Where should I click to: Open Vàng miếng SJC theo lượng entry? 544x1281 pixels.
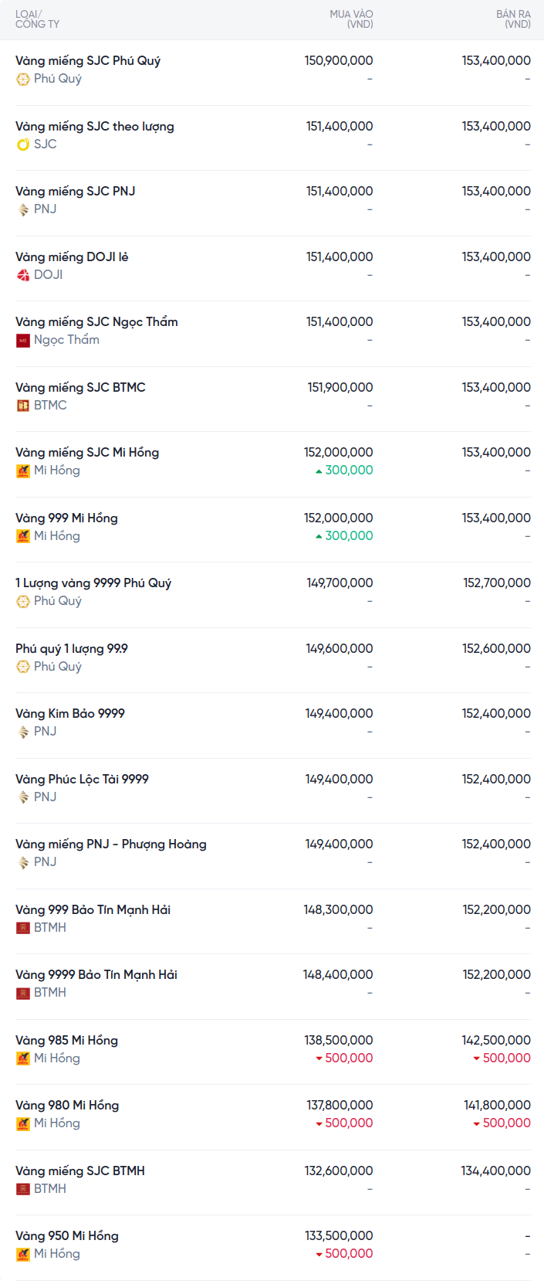[x=95, y=127]
